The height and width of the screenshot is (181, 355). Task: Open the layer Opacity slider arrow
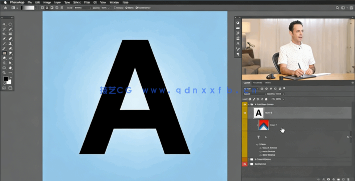pos(284,94)
